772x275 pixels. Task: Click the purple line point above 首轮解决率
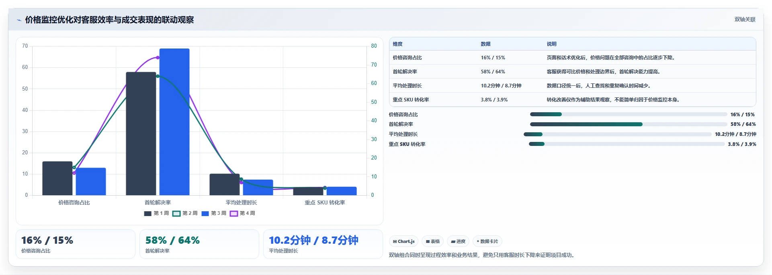[x=158, y=58]
